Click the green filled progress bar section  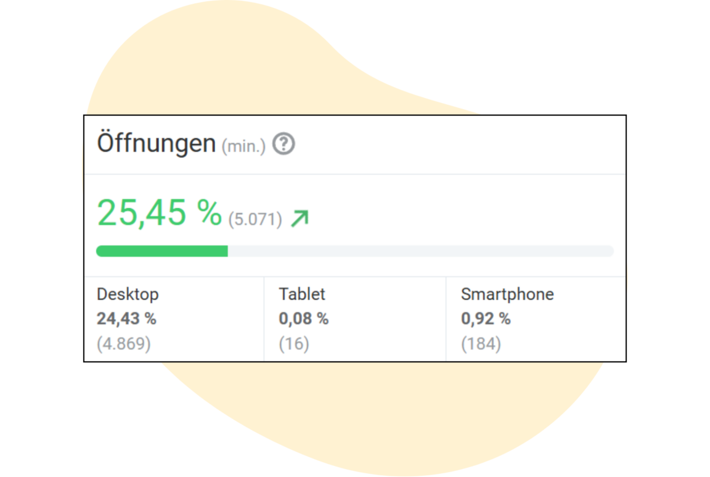point(162,251)
